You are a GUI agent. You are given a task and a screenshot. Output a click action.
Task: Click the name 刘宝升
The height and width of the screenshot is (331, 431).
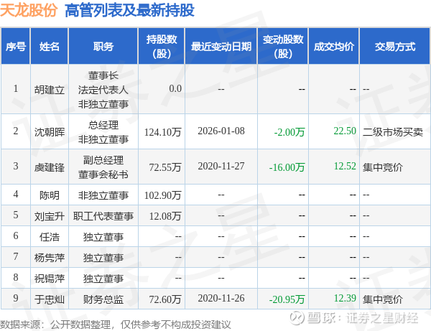tap(49, 216)
